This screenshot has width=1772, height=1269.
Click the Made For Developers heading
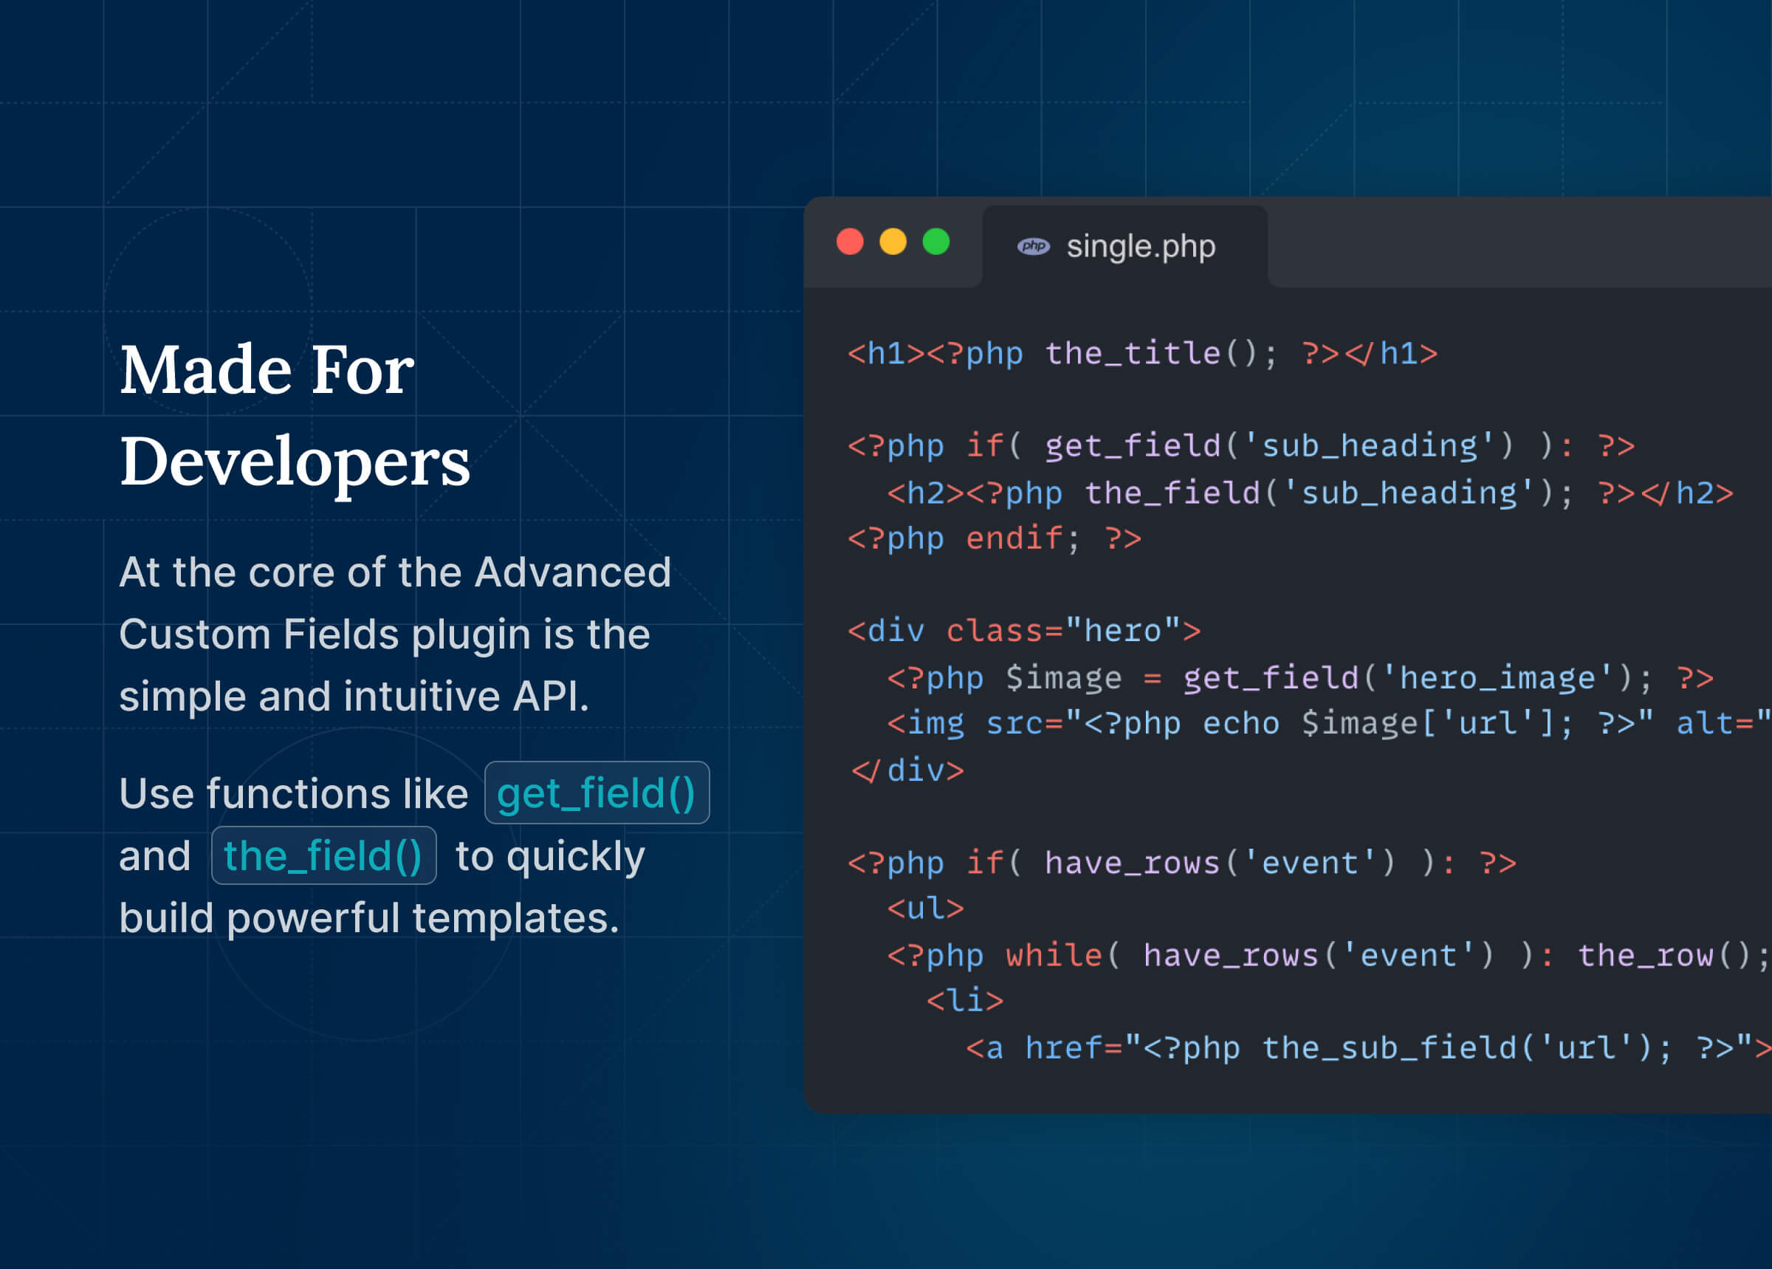295,416
